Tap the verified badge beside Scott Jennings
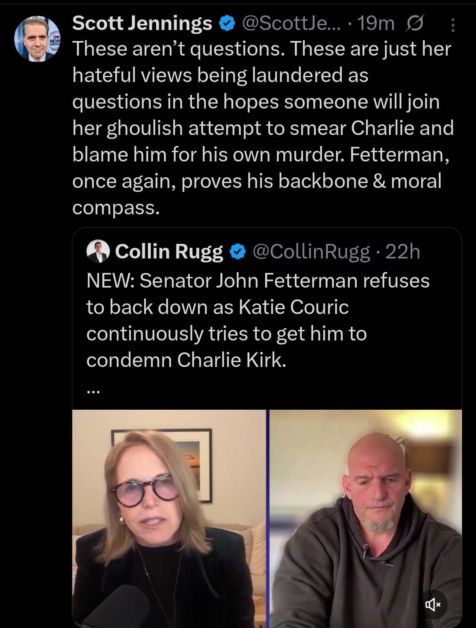 (227, 23)
